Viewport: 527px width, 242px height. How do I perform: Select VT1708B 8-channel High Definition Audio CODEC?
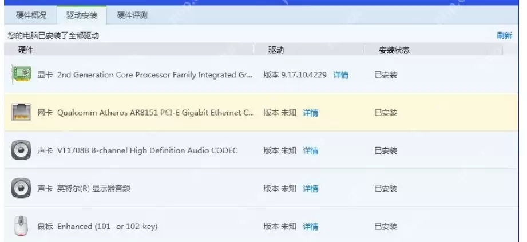tap(147, 150)
